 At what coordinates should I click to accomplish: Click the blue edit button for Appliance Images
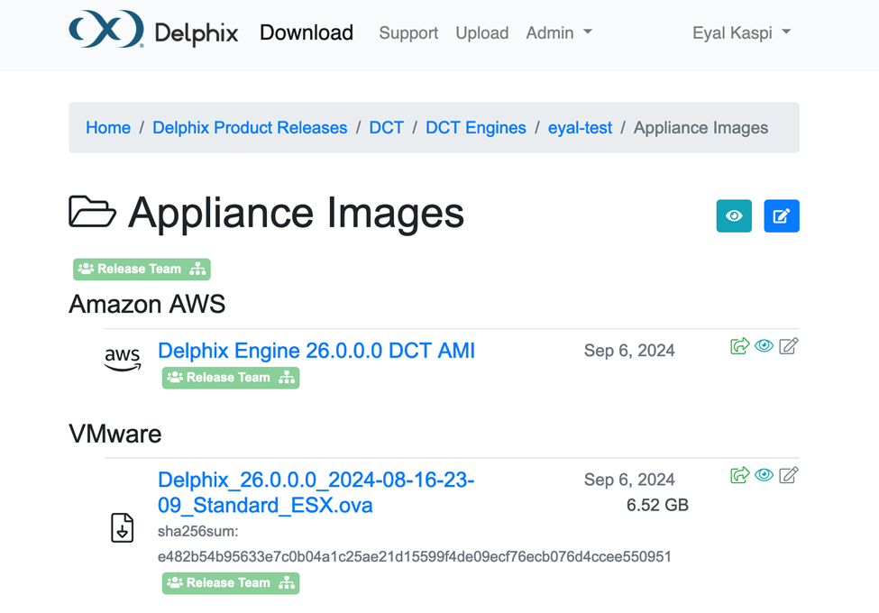tap(781, 216)
